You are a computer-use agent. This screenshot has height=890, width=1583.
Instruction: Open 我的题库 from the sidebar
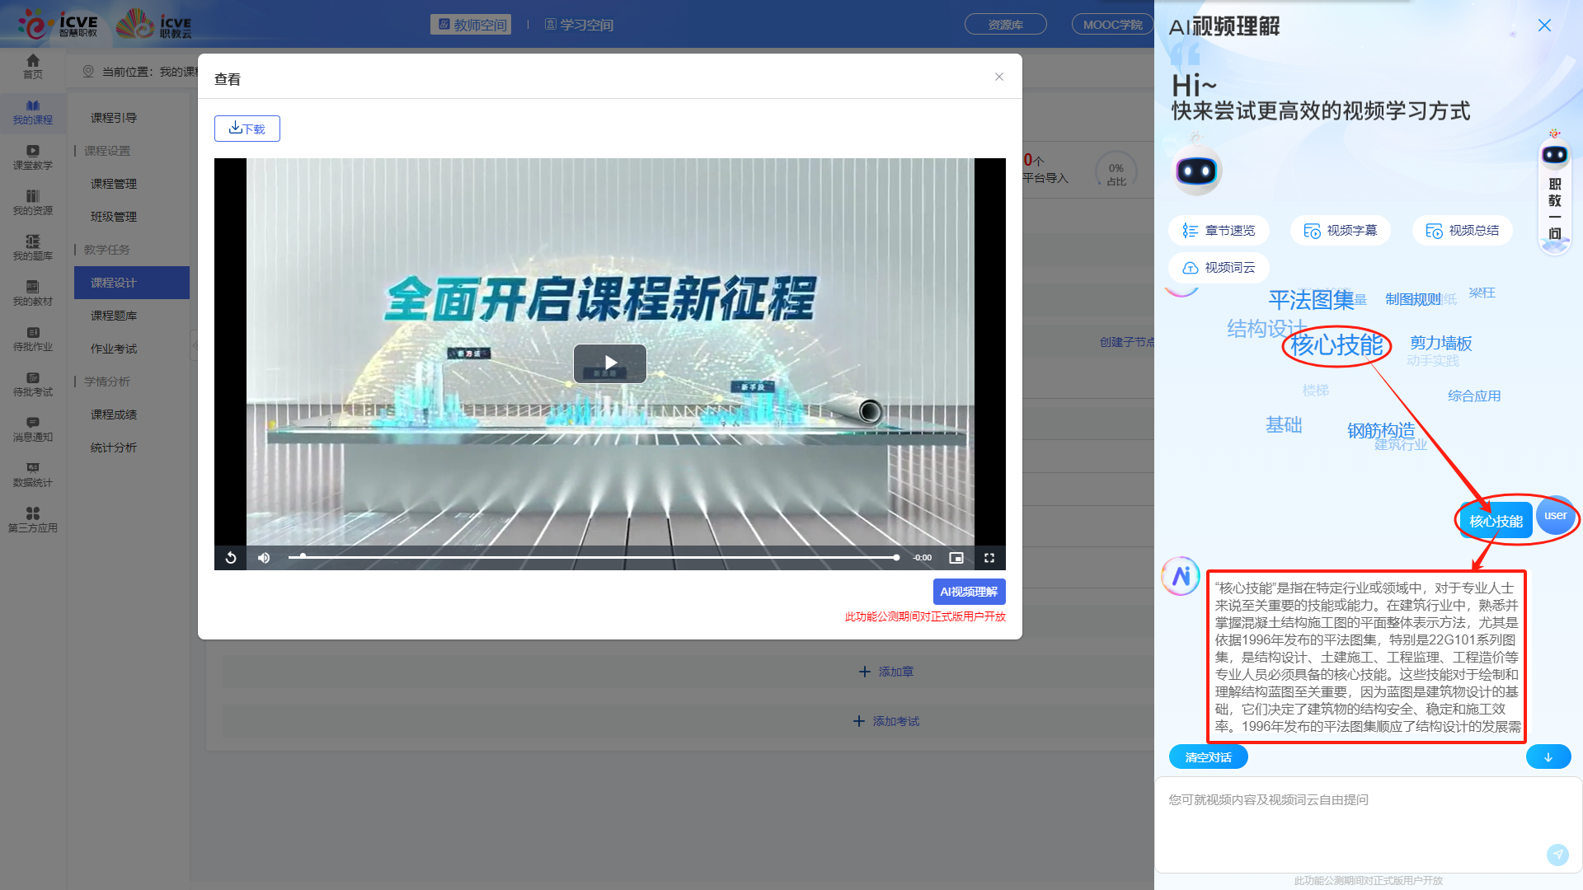pos(33,247)
